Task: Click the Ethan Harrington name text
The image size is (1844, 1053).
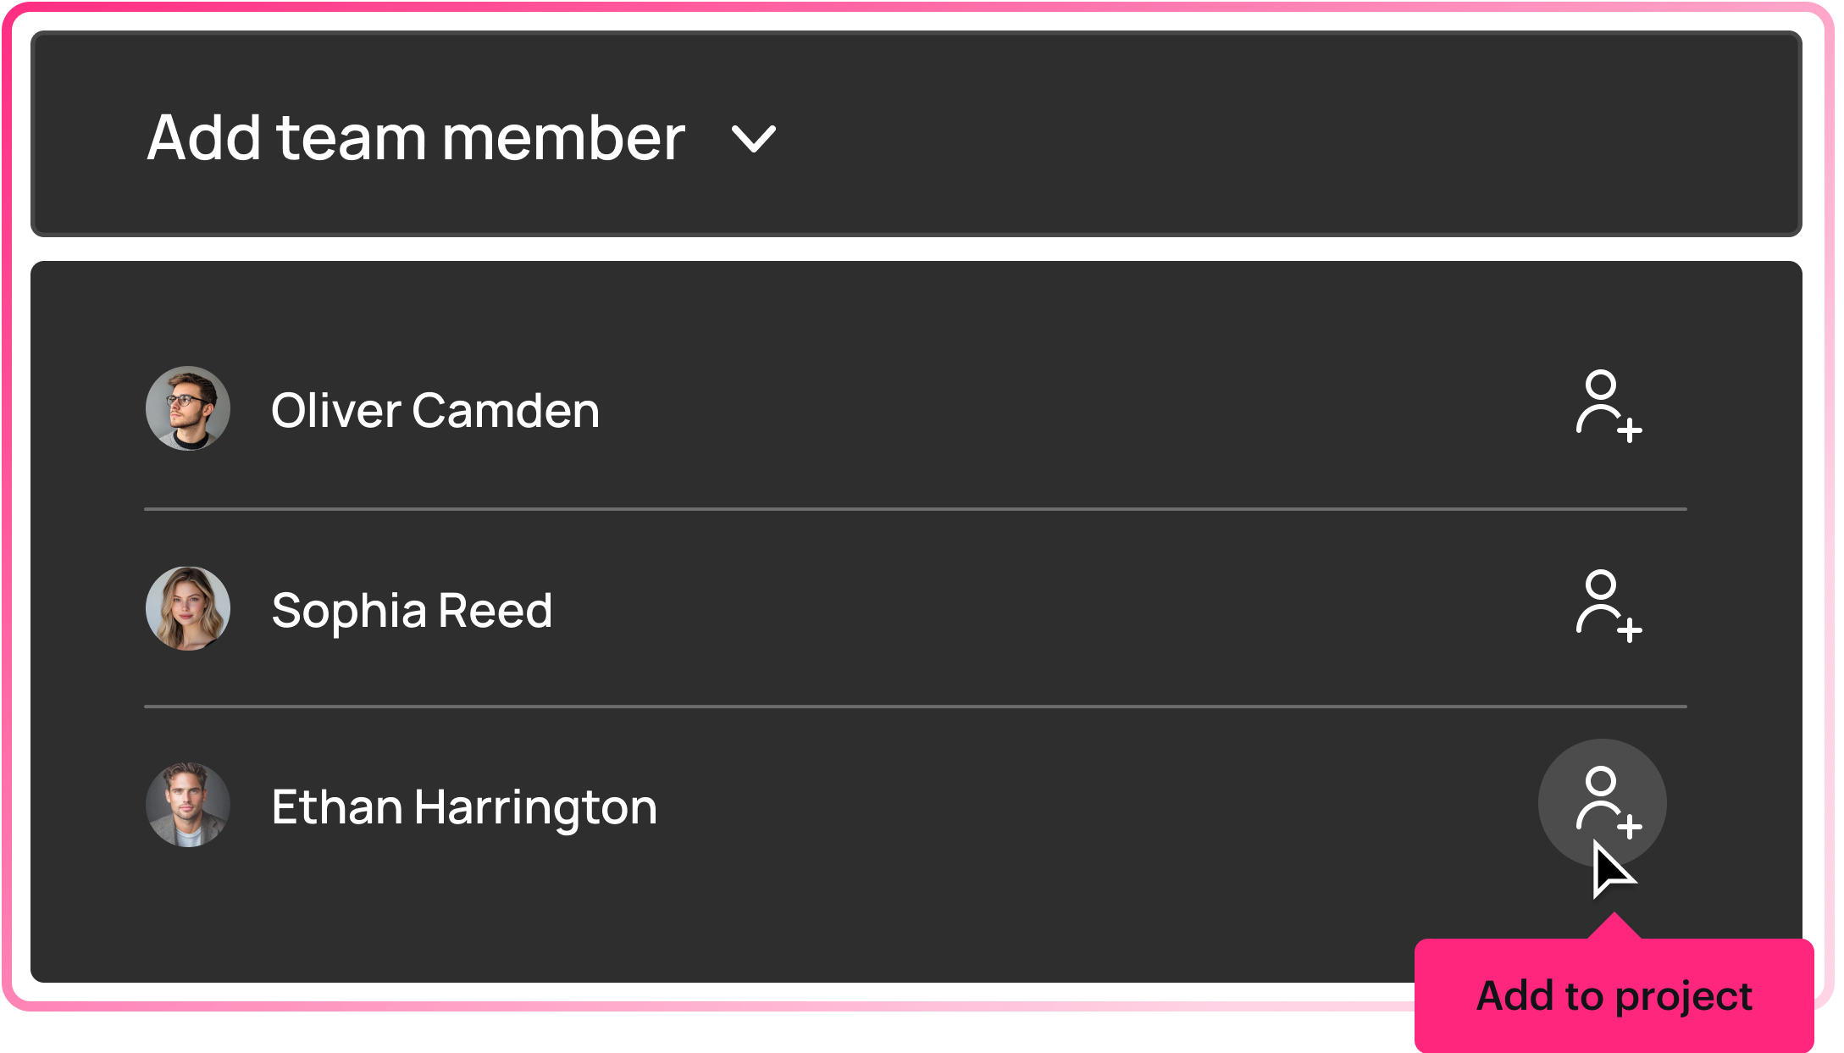Action: click(464, 806)
